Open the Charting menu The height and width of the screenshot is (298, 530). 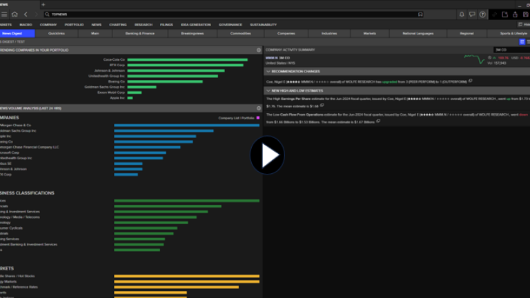118,24
